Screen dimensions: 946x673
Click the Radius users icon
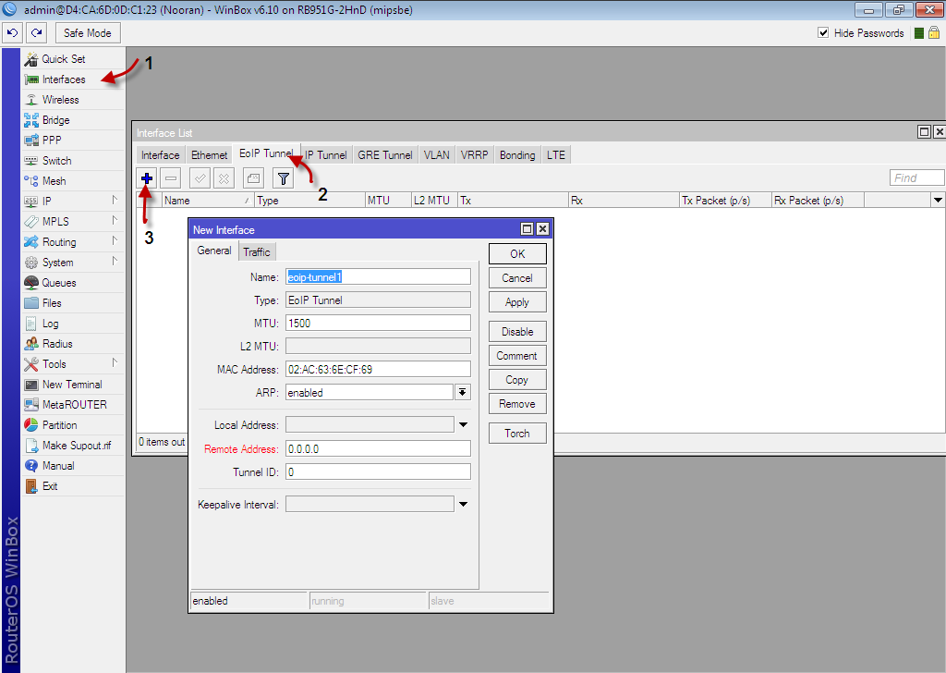31,344
